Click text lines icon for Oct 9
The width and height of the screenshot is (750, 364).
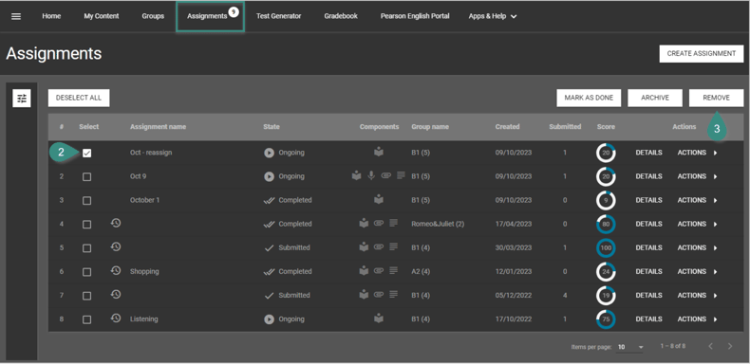(x=401, y=175)
